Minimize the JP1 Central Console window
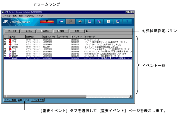 (x=127, y=12)
